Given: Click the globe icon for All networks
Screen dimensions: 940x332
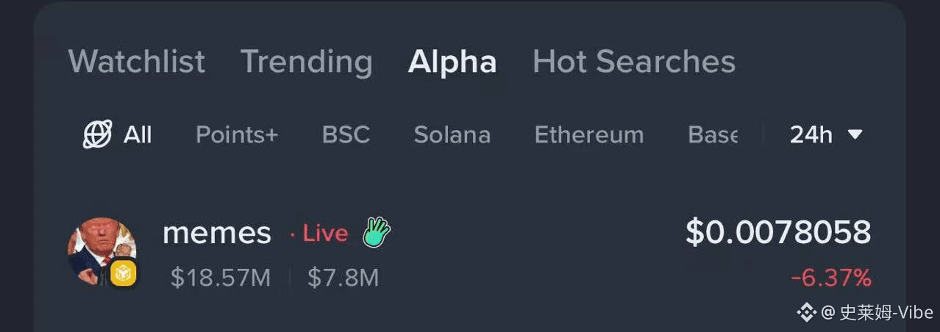Looking at the screenshot, I should [97, 134].
